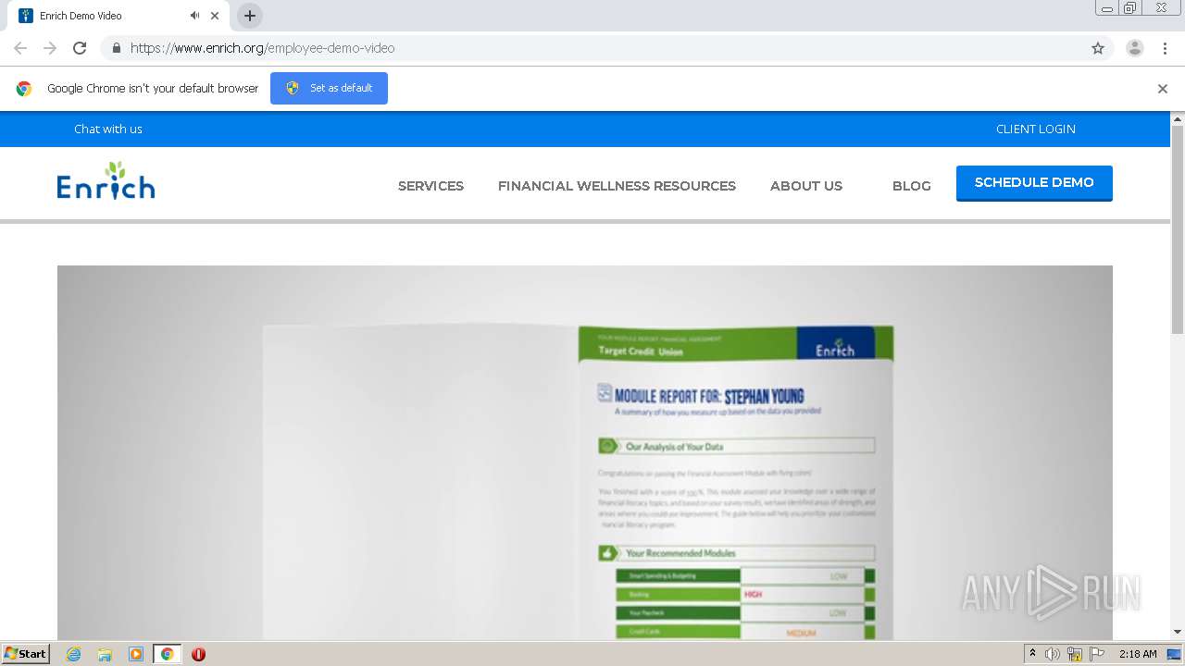Go to BLOG page
The height and width of the screenshot is (666, 1185).
pos(912,186)
